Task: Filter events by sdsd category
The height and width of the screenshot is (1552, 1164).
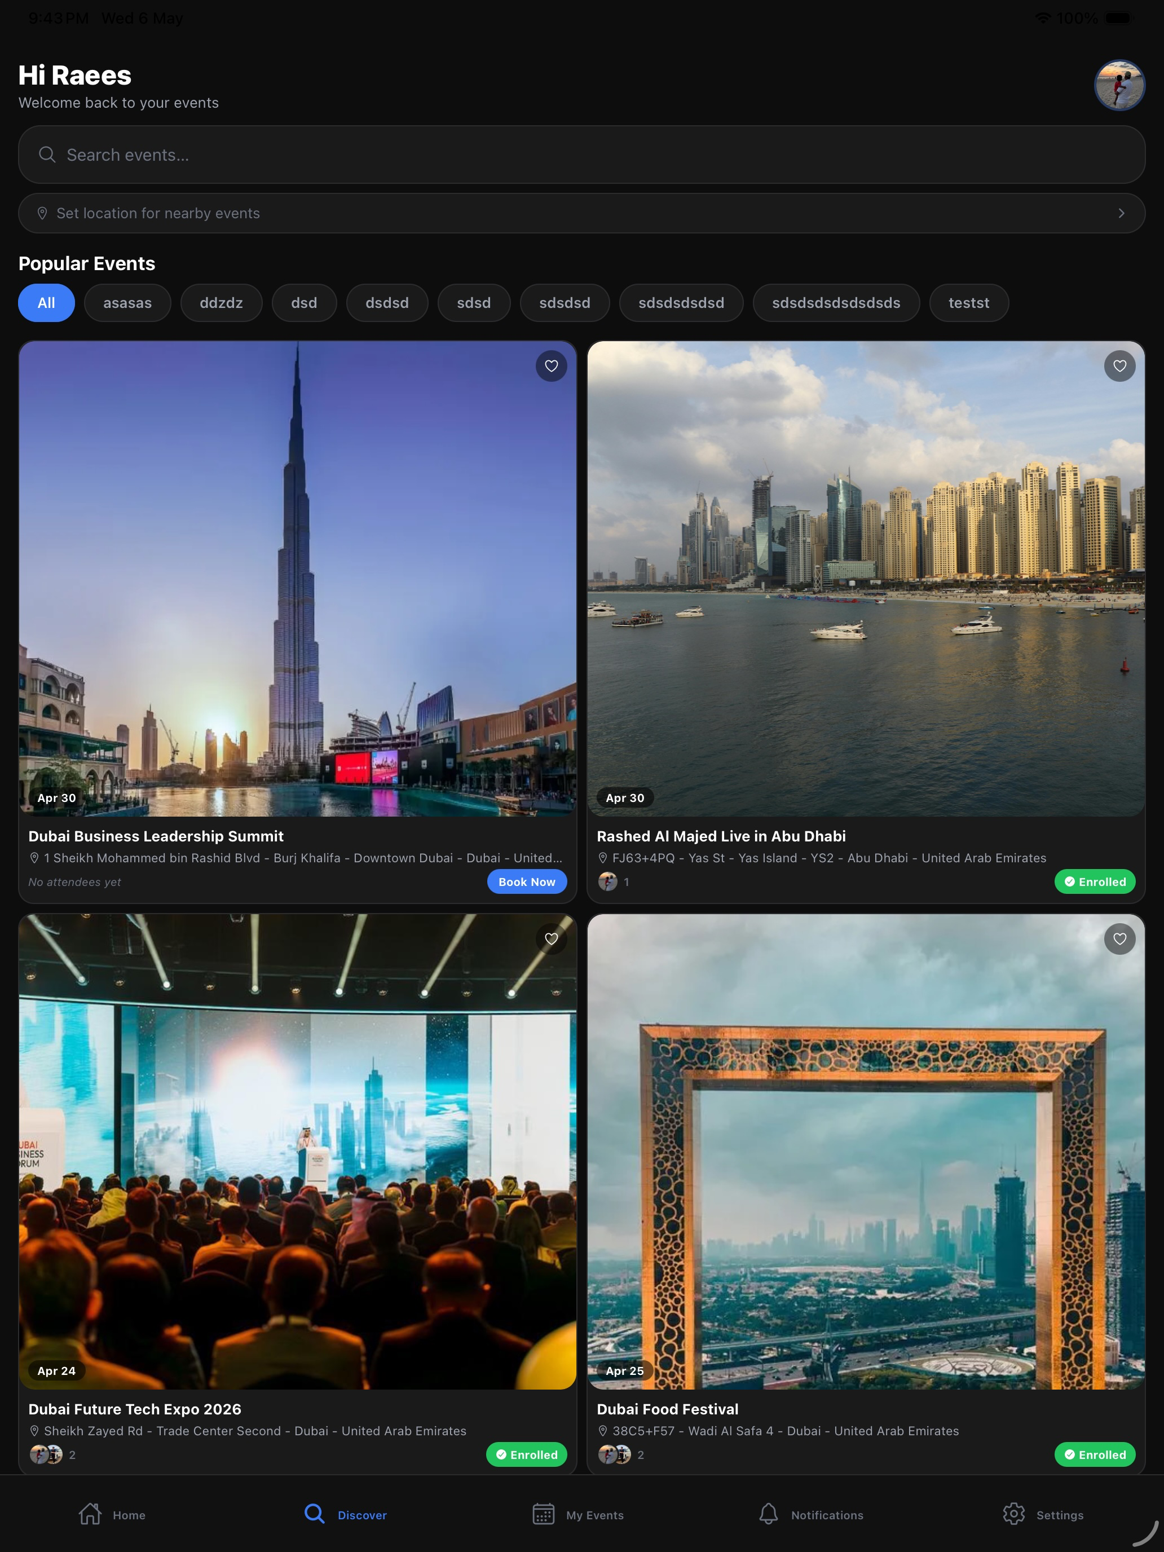Action: point(474,303)
